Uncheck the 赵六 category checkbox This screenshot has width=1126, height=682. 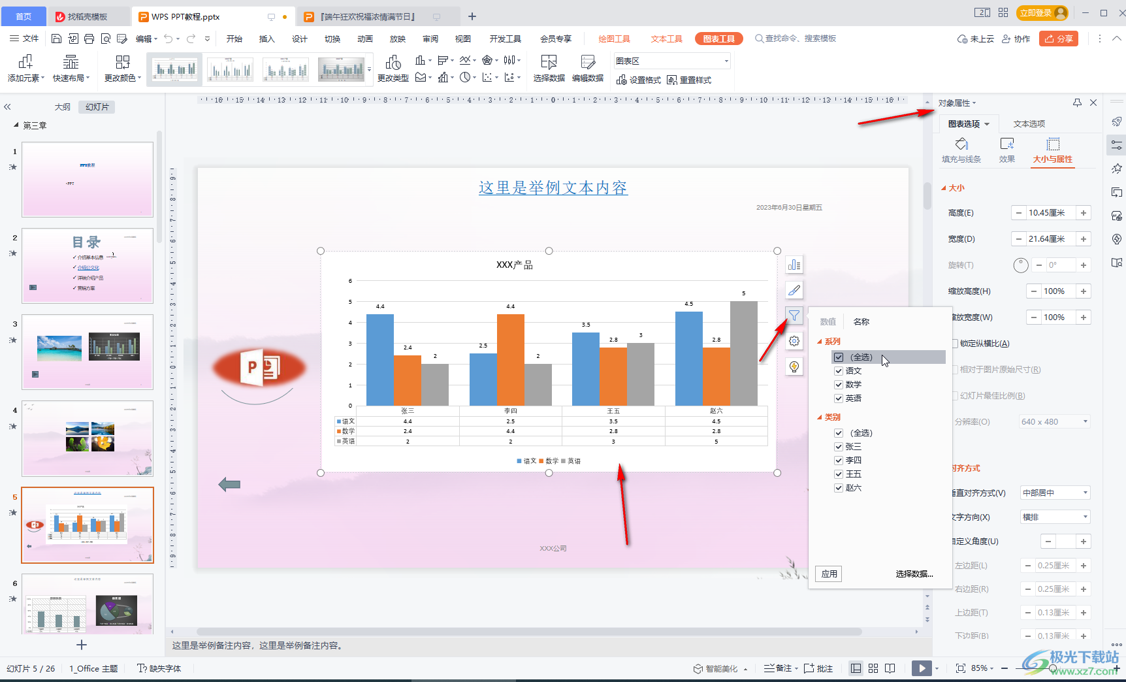pyautogui.click(x=839, y=488)
